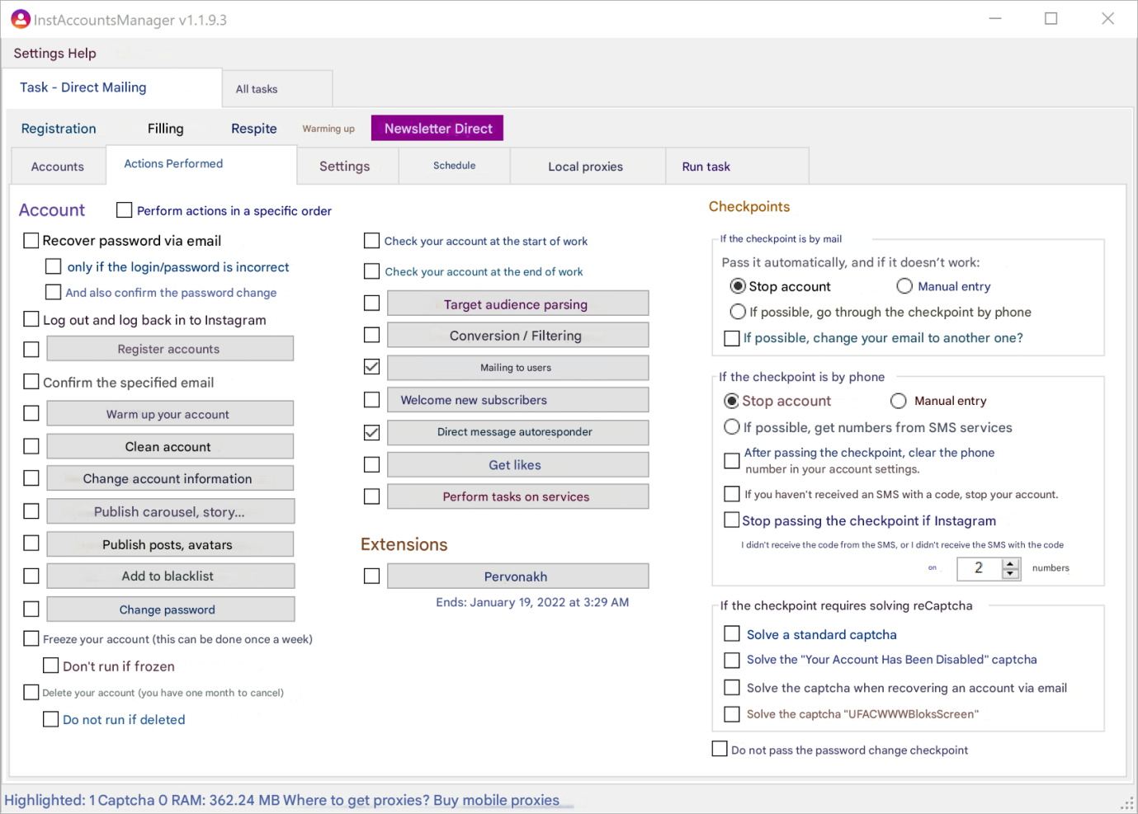Increase the SMS numbers spinner value
The width and height of the screenshot is (1138, 814).
[1010, 563]
